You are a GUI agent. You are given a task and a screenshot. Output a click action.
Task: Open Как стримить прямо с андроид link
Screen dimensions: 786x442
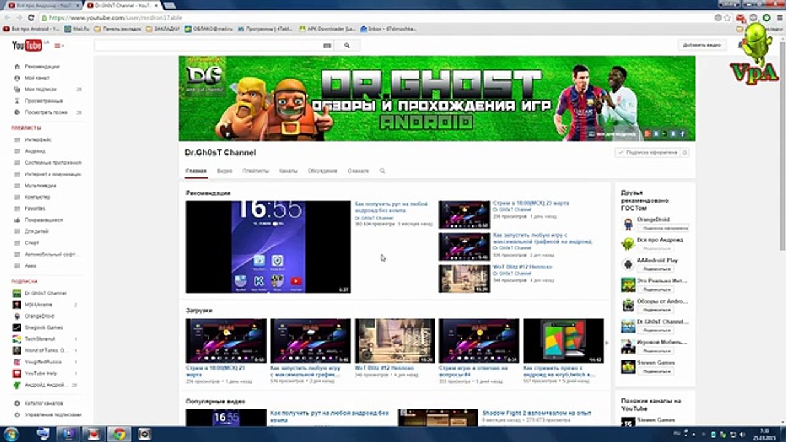tap(559, 371)
